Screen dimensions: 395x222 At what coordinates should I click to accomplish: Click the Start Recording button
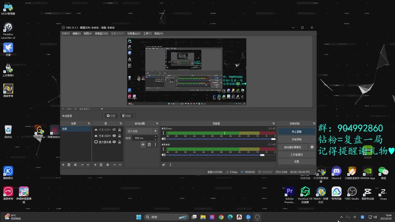pos(297,139)
